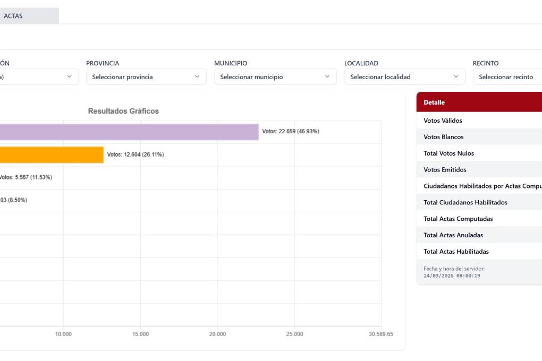542x361 pixels.
Task: Click the Detalle panel header
Action: pyautogui.click(x=478, y=102)
